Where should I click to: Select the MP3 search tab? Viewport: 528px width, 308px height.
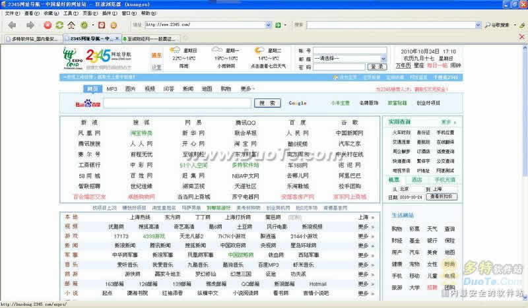(x=112, y=89)
